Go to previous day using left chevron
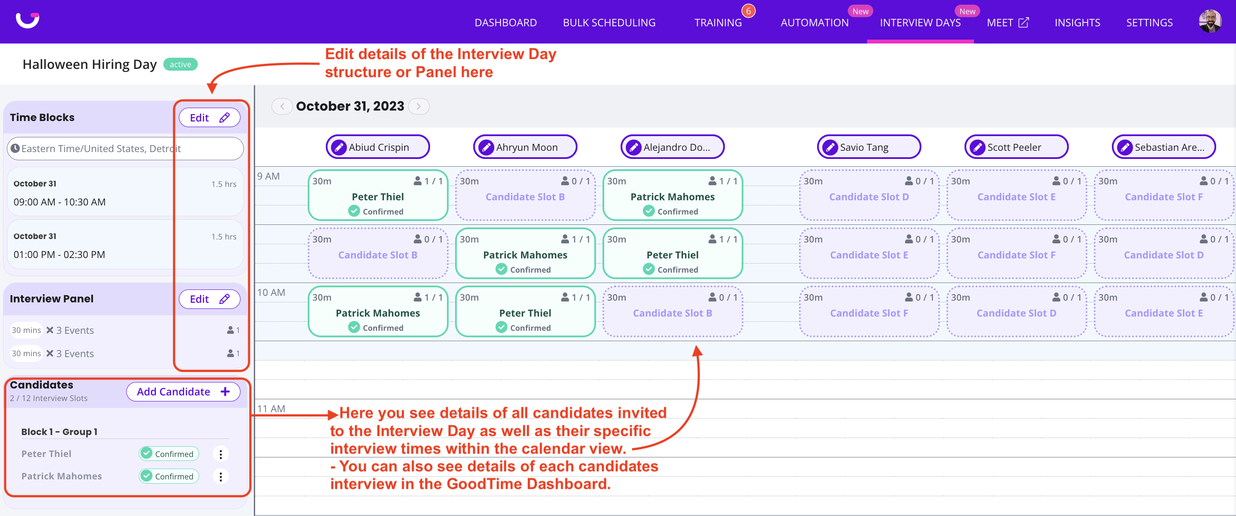This screenshot has width=1236, height=516. coord(282,106)
